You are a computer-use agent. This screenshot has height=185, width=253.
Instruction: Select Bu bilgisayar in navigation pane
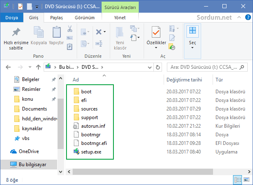pyautogui.click(x=29, y=165)
